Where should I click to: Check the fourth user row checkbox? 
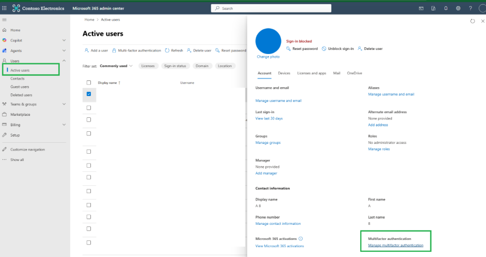89,133
